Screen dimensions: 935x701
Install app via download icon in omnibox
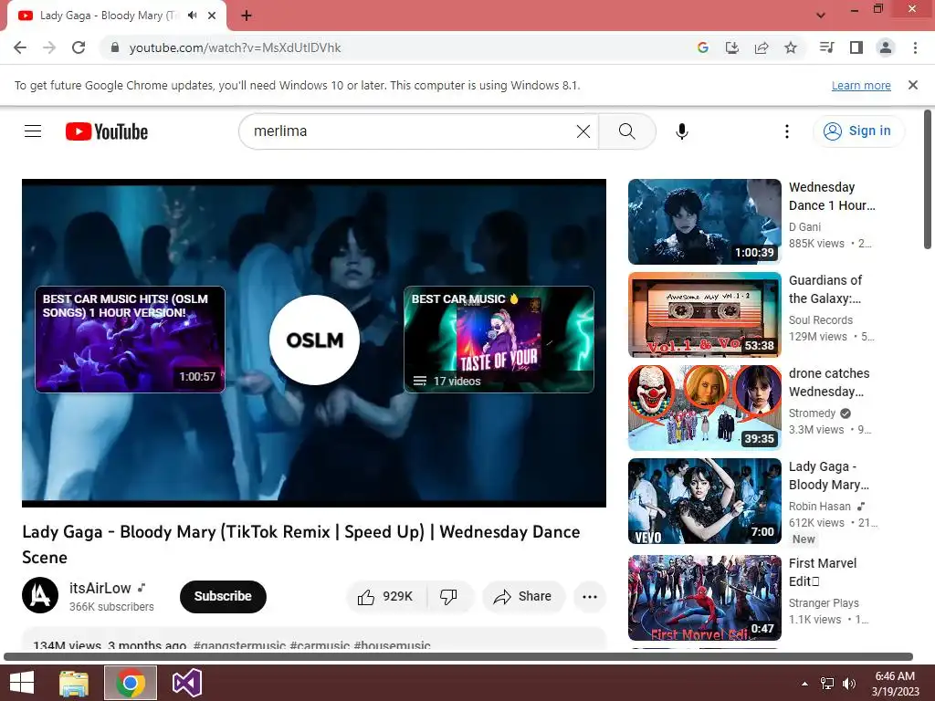point(731,47)
